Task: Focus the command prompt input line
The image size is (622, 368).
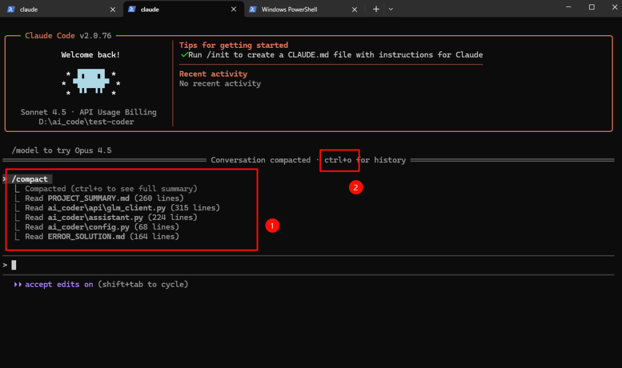Action: click(309, 265)
